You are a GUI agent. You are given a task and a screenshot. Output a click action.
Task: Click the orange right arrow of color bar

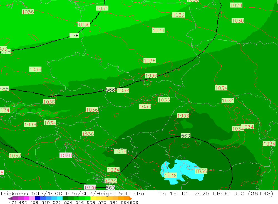(131, 198)
